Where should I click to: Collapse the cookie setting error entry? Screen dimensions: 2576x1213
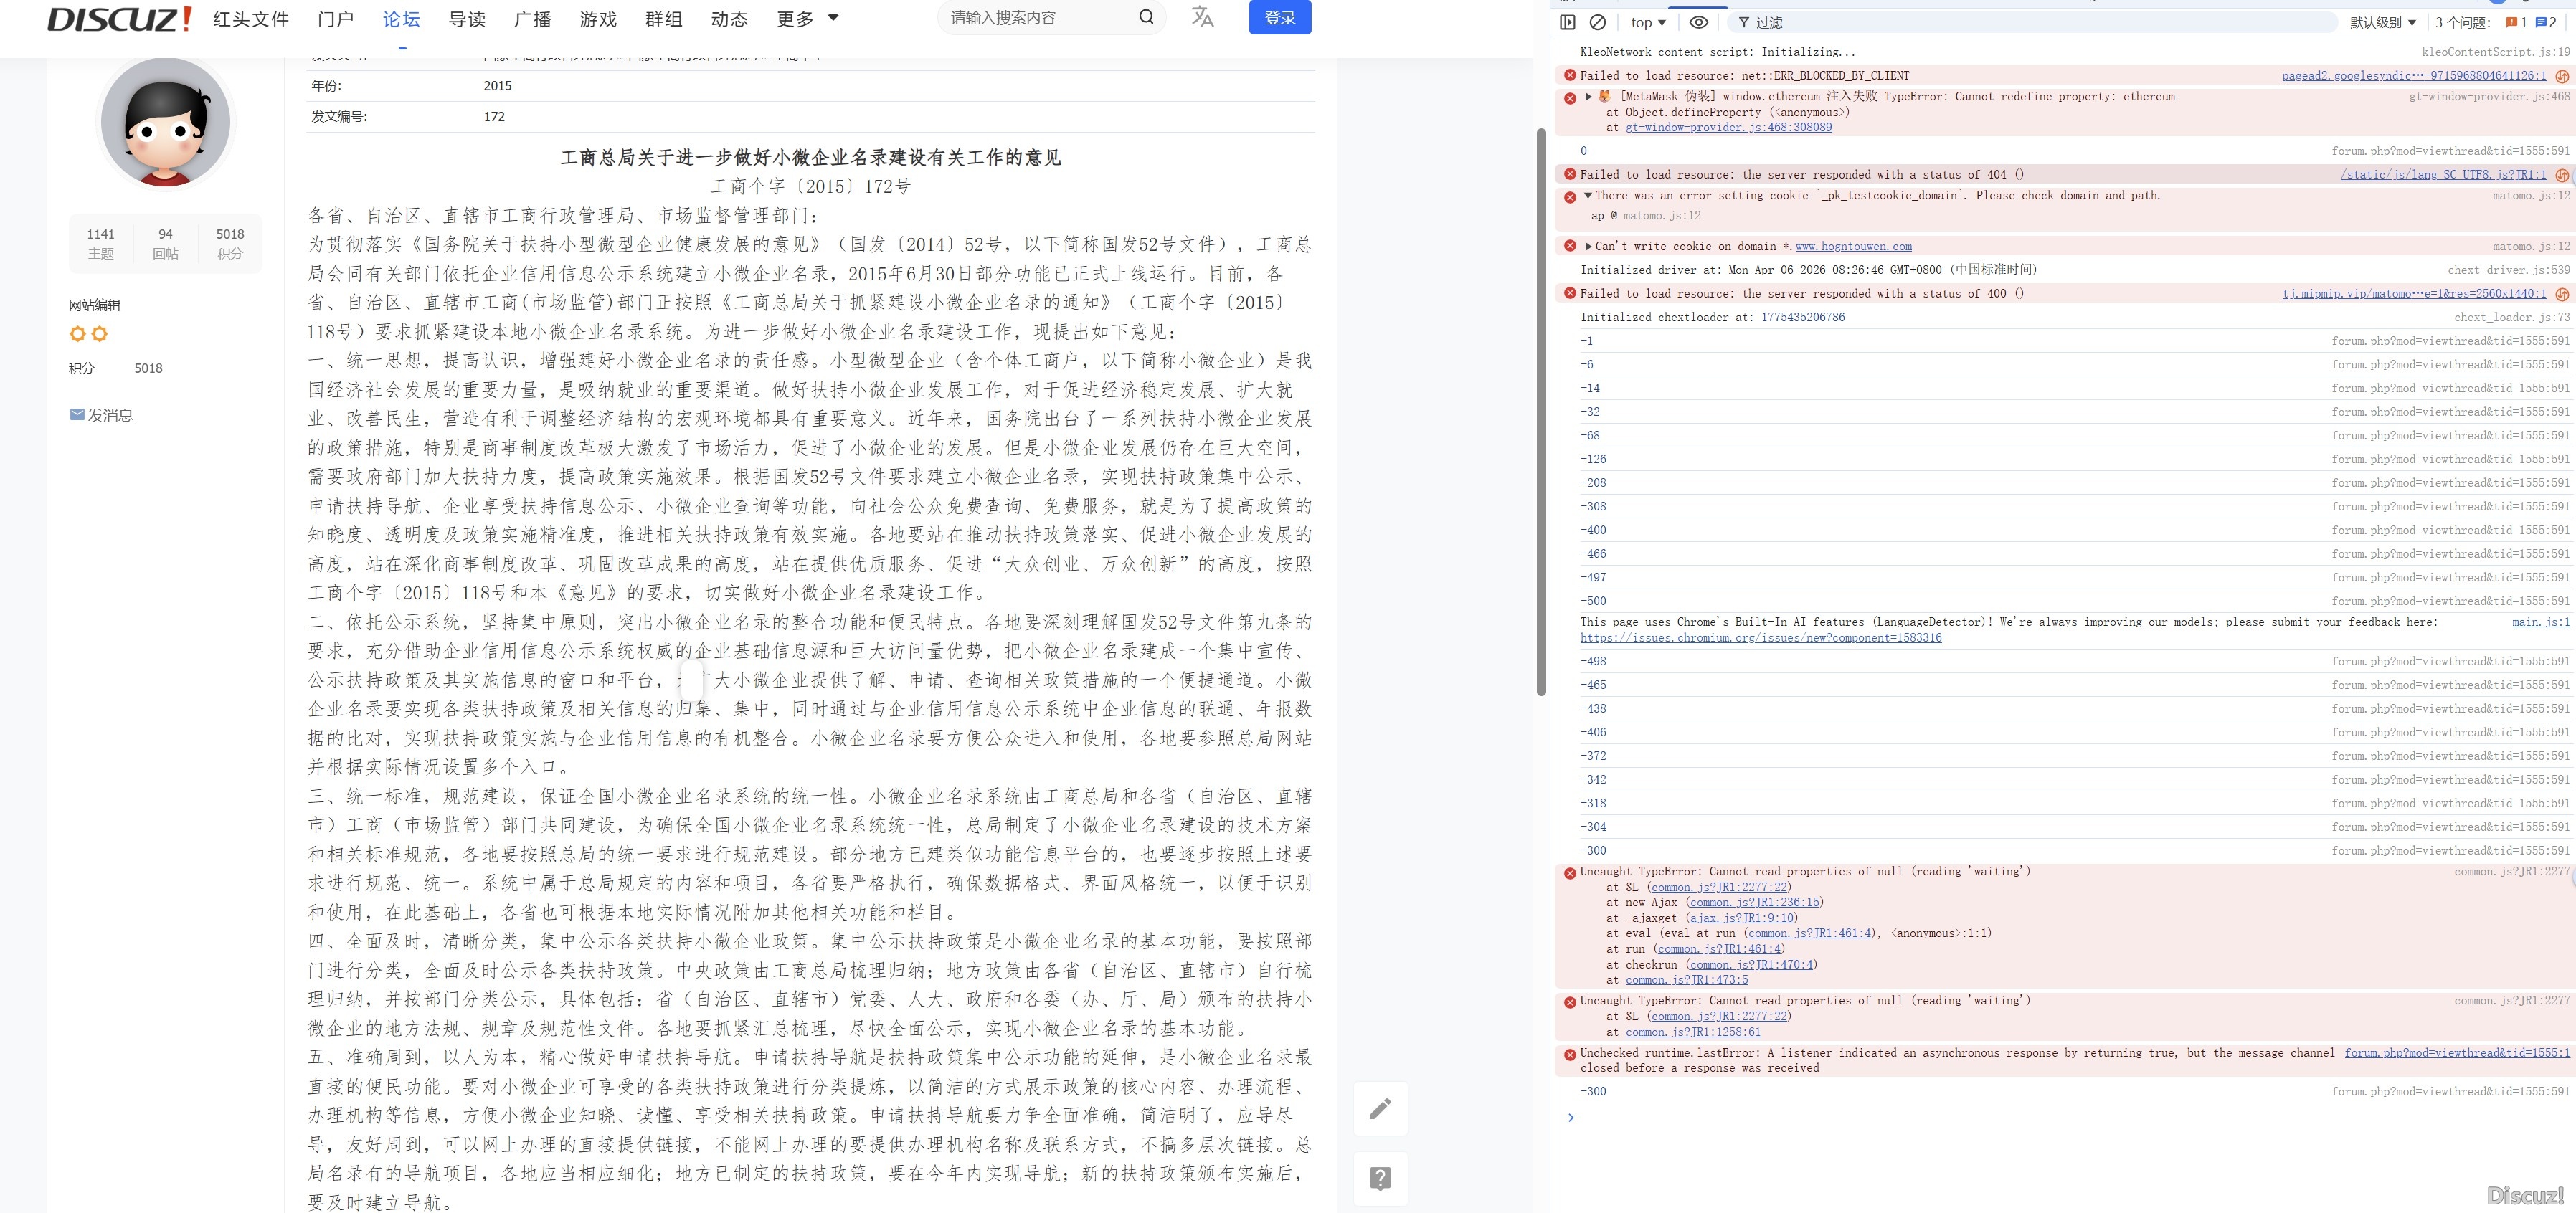[1588, 196]
